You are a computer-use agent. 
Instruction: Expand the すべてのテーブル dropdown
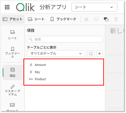tap(56, 53)
